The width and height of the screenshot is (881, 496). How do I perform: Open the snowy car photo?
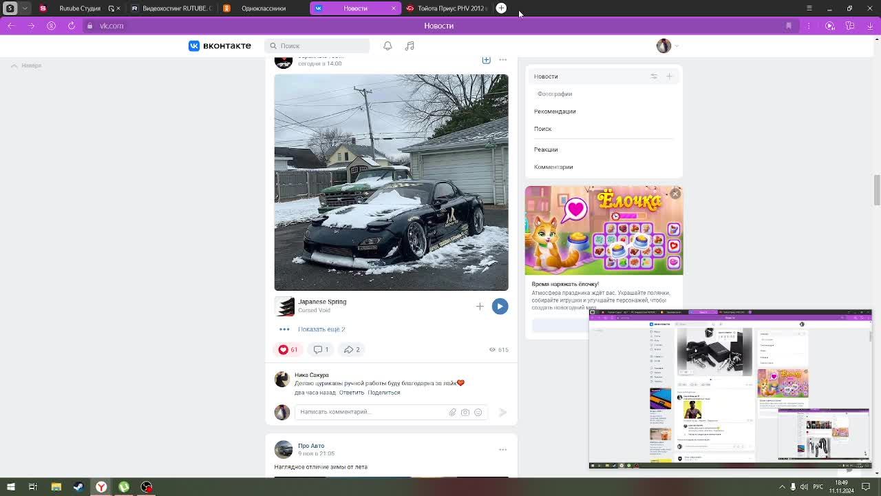(391, 183)
